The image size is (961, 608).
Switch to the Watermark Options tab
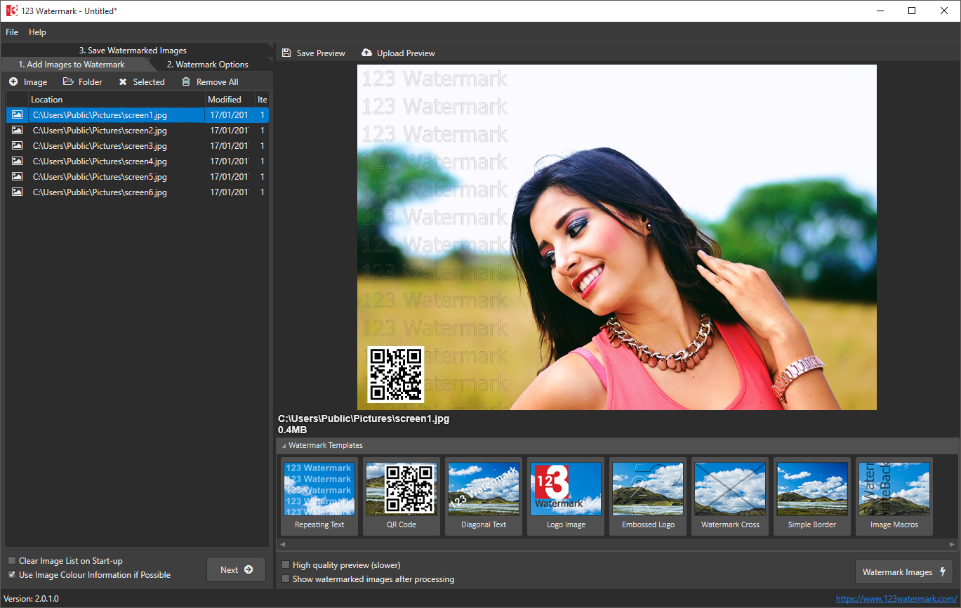click(208, 65)
